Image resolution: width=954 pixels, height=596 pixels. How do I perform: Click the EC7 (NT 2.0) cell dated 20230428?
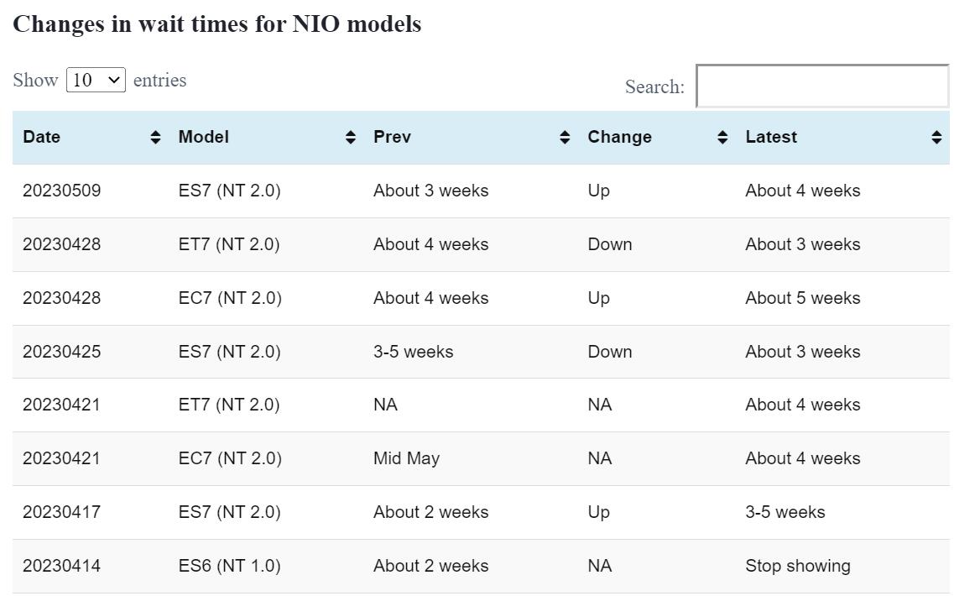point(230,299)
